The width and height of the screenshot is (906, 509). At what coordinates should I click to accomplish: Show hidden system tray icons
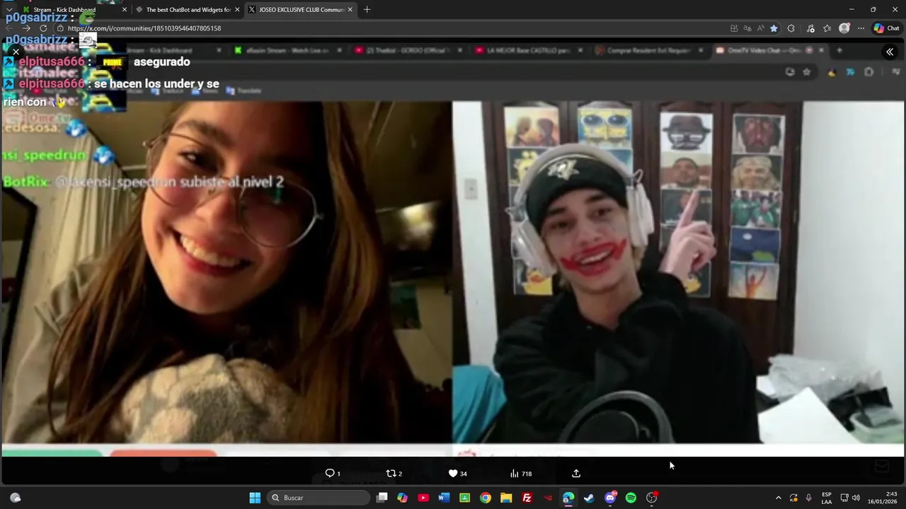coord(779,498)
